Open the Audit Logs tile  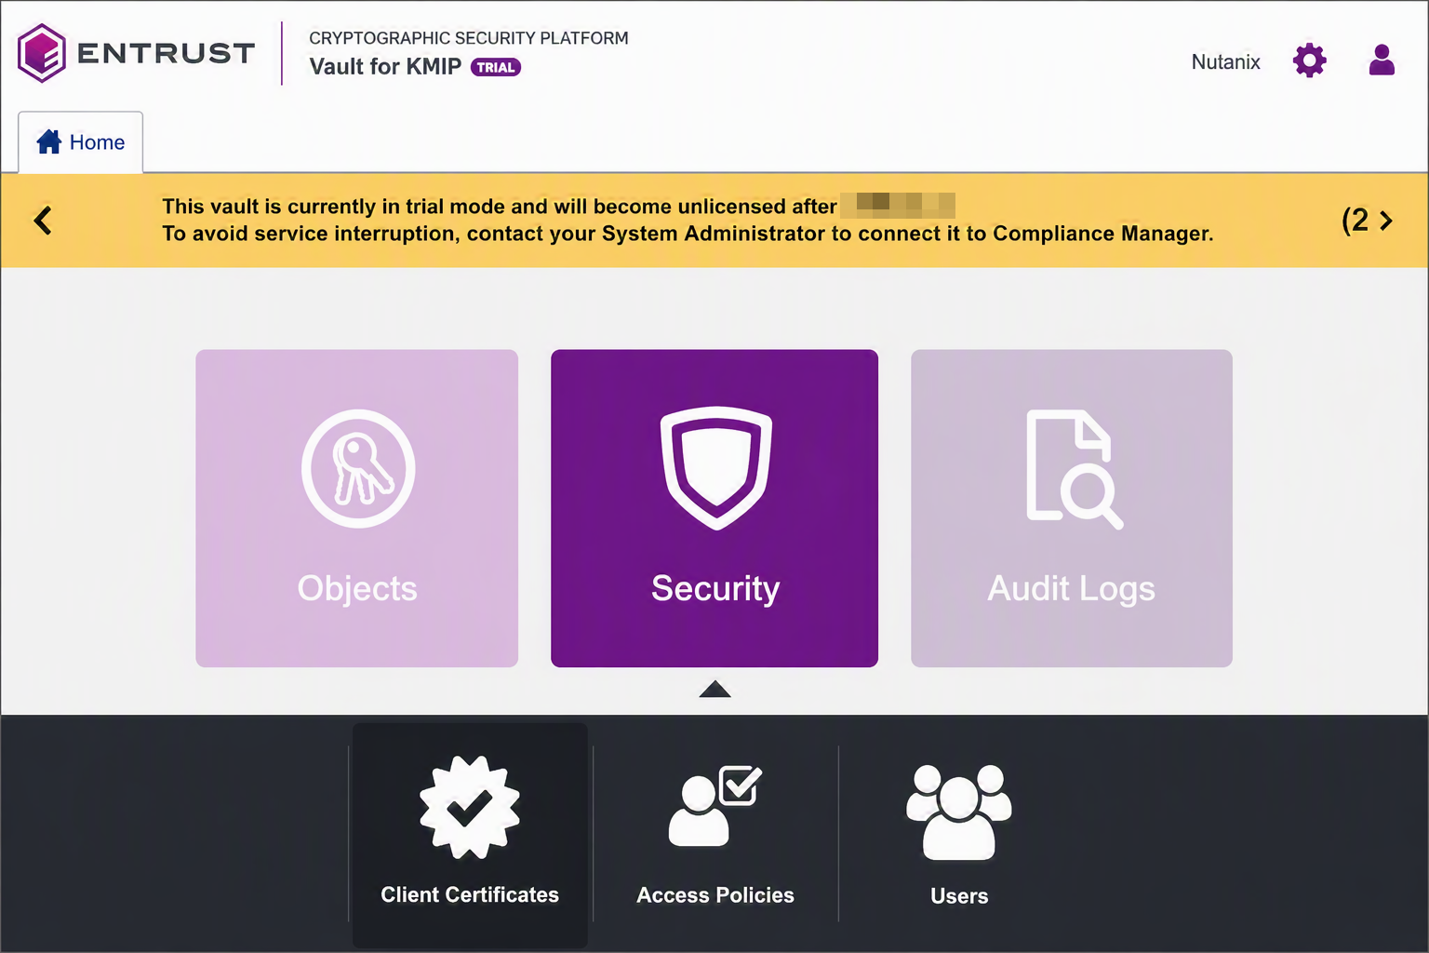[x=1072, y=508]
